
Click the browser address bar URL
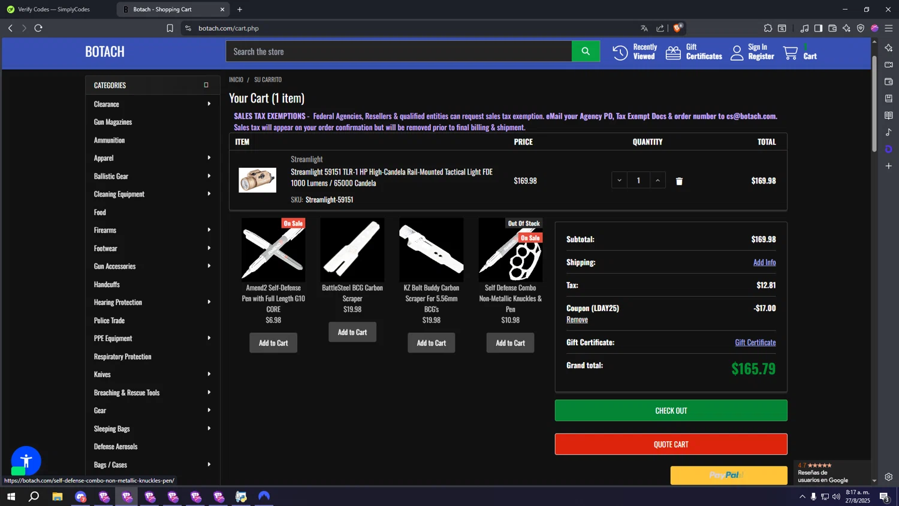coord(228,28)
